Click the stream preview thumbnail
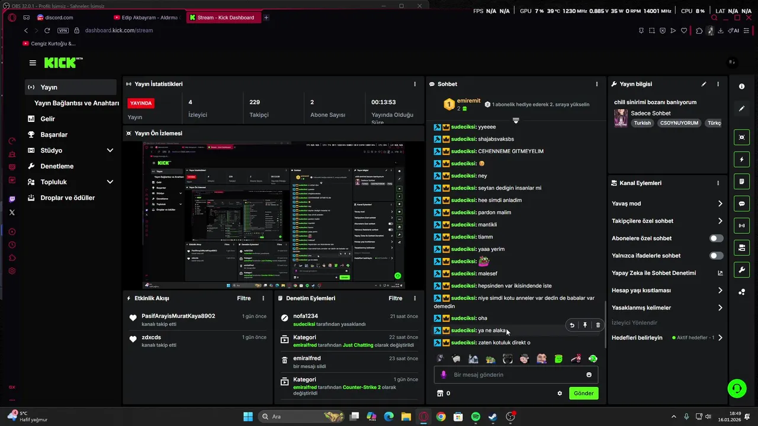 point(274,215)
